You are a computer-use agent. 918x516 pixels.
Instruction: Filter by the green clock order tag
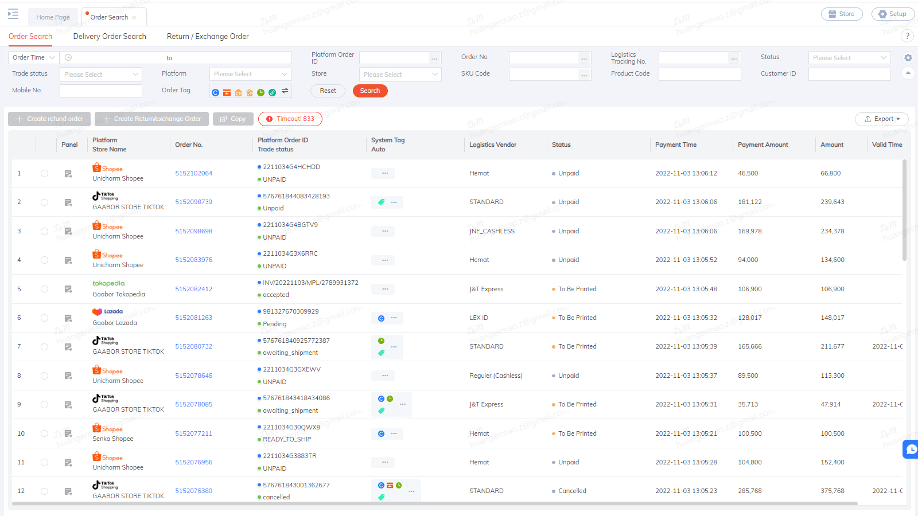tap(261, 92)
